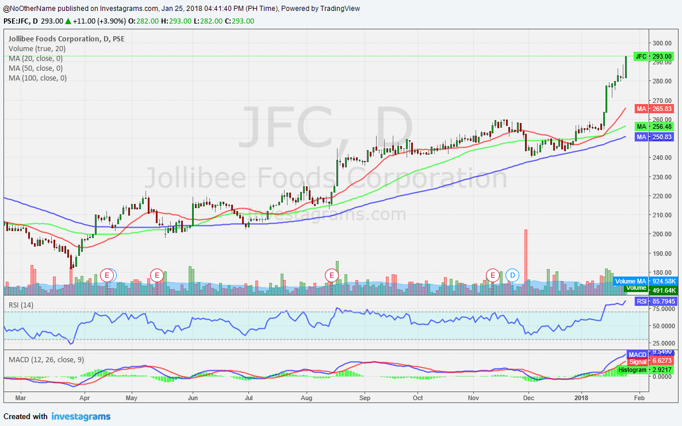
Task: Select the MA (100, close, 0) legend
Action: [x=37, y=78]
